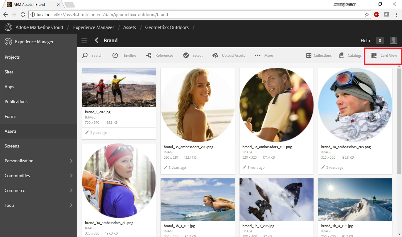Click the Assets breadcrumb link
The height and width of the screenshot is (237, 402).
pos(129,27)
